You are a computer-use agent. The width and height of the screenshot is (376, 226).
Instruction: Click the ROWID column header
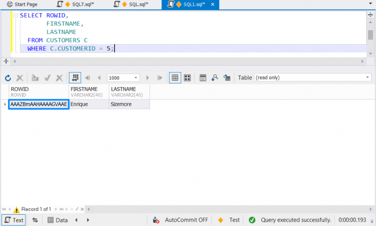[x=39, y=92]
